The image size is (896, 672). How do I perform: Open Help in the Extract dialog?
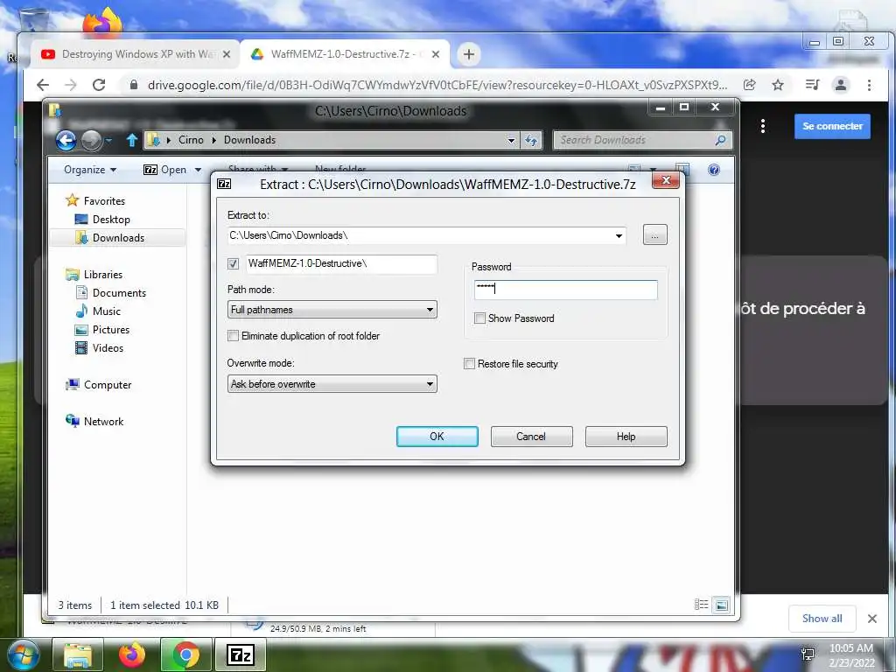pos(626,437)
